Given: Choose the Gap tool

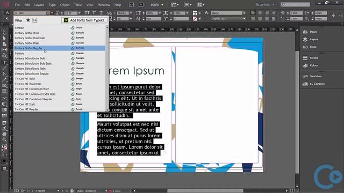Looking at the screenshot, I should tap(4, 50).
